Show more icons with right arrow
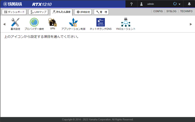Screen dimensions: 195x122 pos(191,24)
